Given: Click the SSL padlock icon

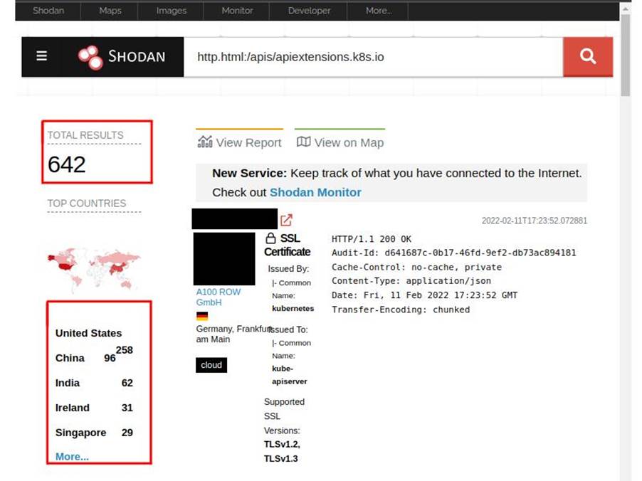Looking at the screenshot, I should tap(270, 238).
